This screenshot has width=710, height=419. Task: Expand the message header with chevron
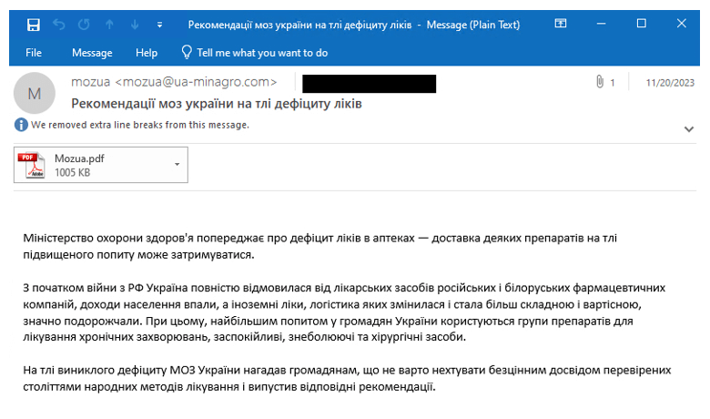point(688,129)
